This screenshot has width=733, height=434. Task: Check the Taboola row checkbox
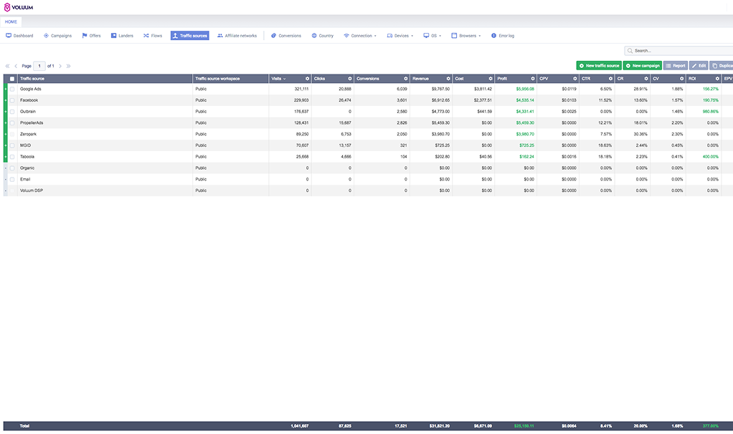click(x=12, y=157)
